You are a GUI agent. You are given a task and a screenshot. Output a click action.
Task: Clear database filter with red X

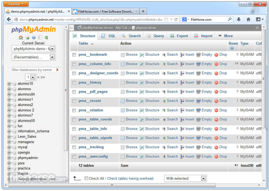[57, 70]
